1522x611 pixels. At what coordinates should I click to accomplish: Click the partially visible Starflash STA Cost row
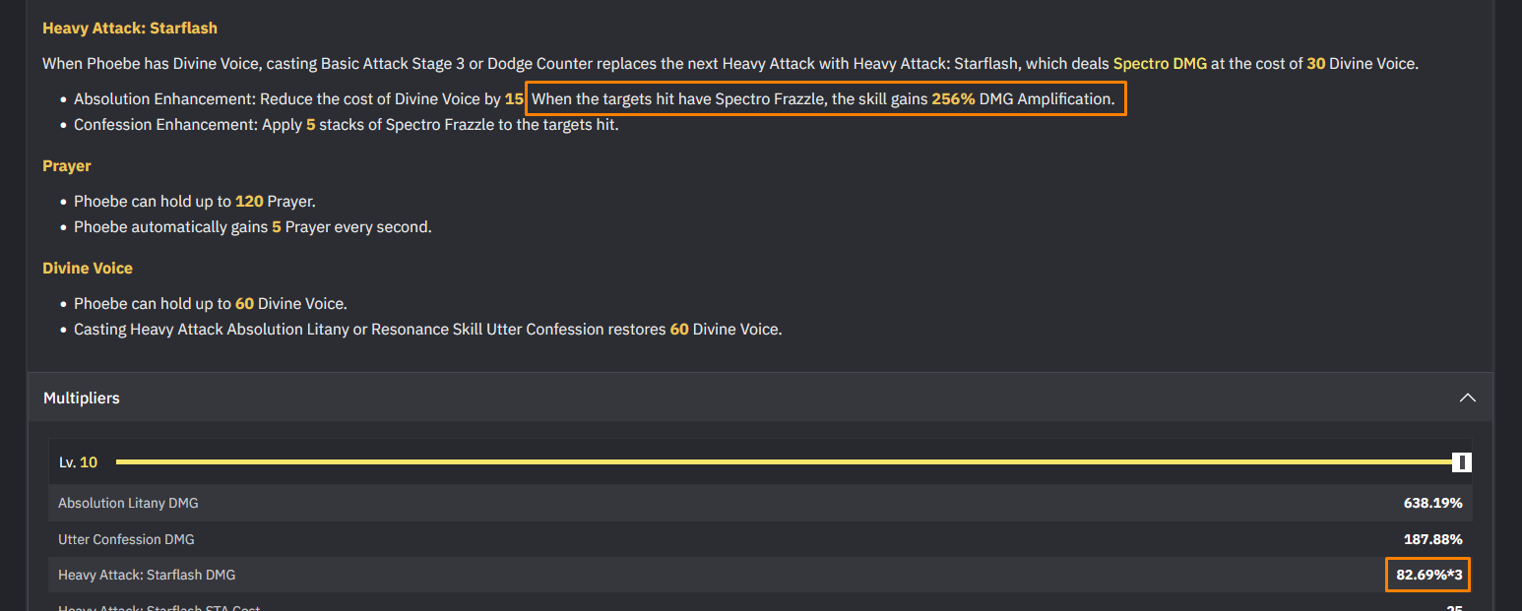tap(760, 604)
